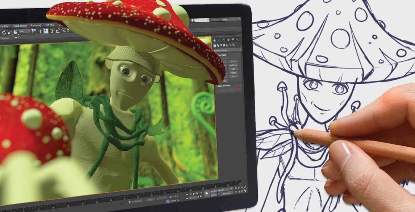Click the Field of View navigation icon
The height and width of the screenshot is (212, 415).
click(236, 192)
